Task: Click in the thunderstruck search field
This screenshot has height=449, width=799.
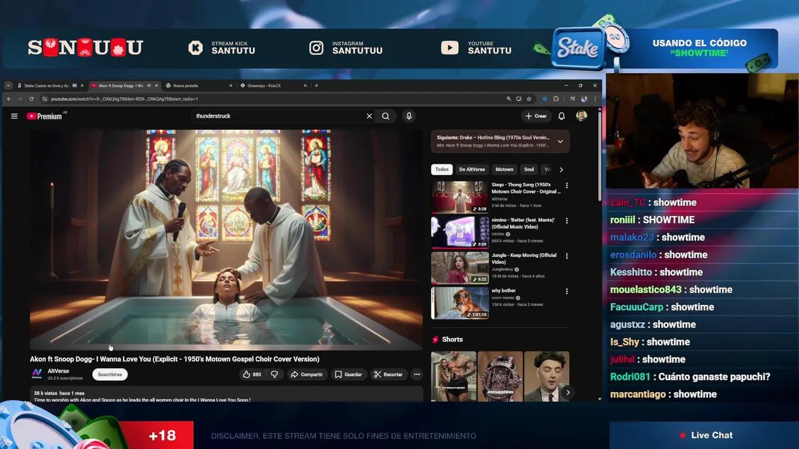Action: tap(275, 116)
